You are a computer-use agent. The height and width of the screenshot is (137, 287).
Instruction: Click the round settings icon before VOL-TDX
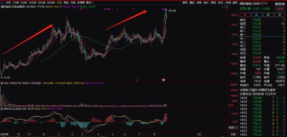pos(2,83)
